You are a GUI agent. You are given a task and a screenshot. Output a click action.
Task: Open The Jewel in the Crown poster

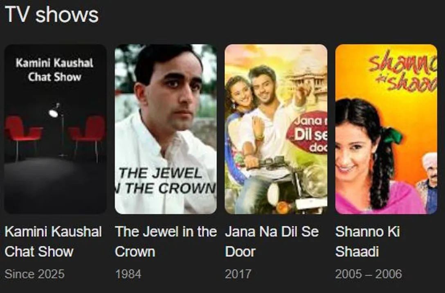tap(166, 129)
